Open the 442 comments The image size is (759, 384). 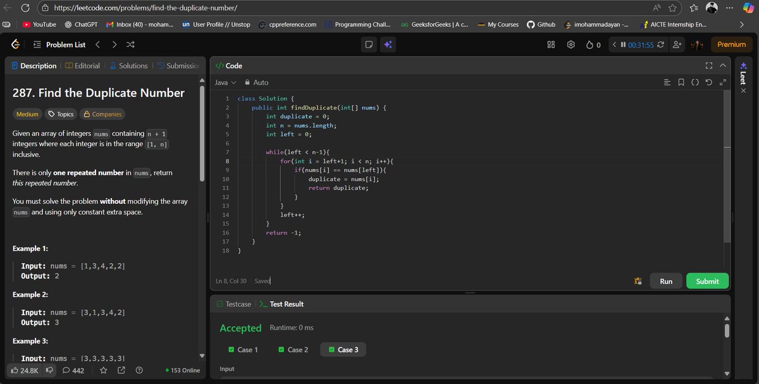(x=73, y=370)
